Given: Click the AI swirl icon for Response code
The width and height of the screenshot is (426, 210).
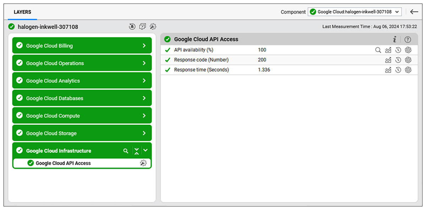Looking at the screenshot, I should point(408,60).
